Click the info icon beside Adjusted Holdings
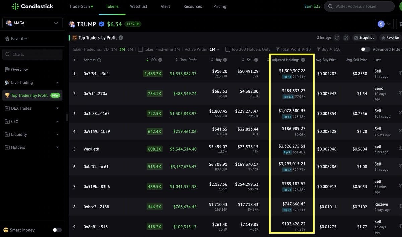The width and height of the screenshot is (402, 237). click(303, 60)
